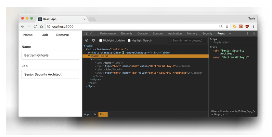The image size is (272, 137).
Task: Open React DevTools settings gear
Action: click(93, 40)
